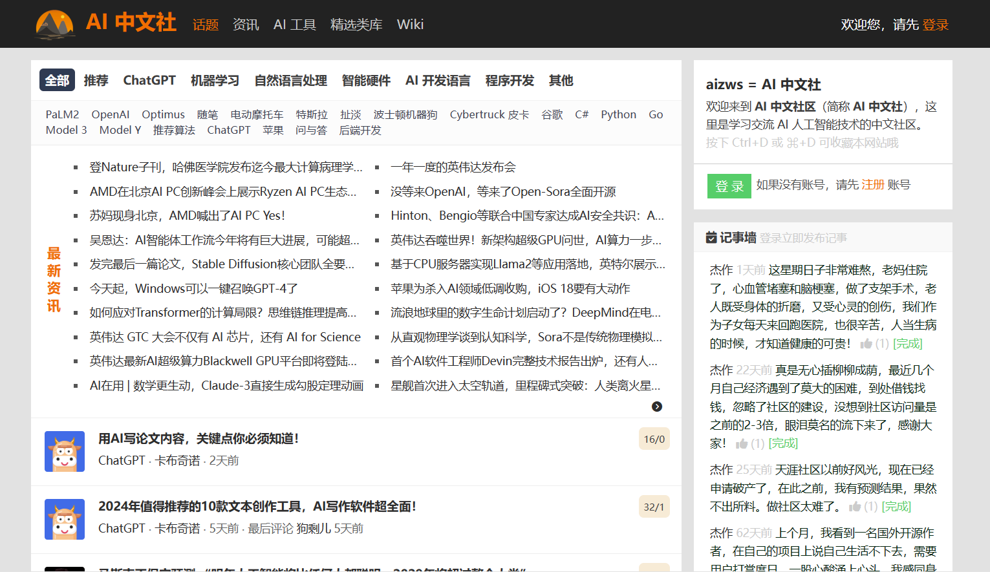Mark the 天涯社区 note as 完成
Screen dimensions: 990x572
point(896,507)
